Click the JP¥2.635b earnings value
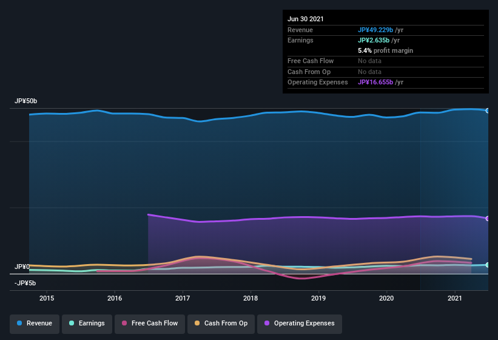 coord(374,40)
